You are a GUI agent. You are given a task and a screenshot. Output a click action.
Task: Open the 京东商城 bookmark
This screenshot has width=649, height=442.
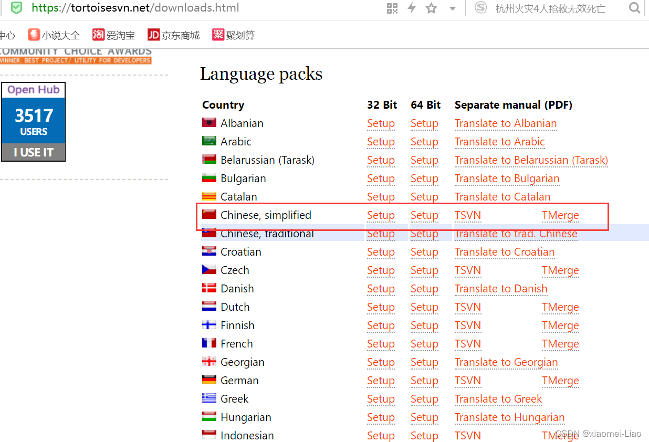point(174,35)
